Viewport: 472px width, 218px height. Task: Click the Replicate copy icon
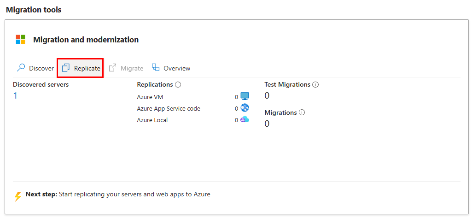(x=66, y=68)
